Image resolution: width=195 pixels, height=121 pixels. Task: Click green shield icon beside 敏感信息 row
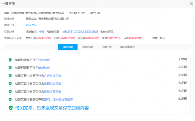point(10,68)
